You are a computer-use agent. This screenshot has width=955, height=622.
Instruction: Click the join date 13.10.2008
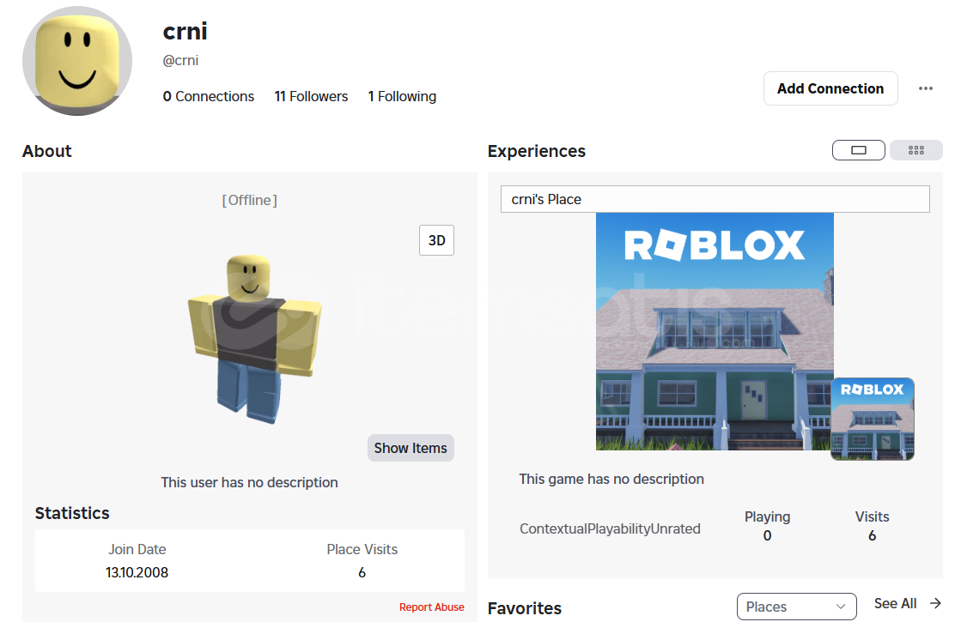pos(137,573)
